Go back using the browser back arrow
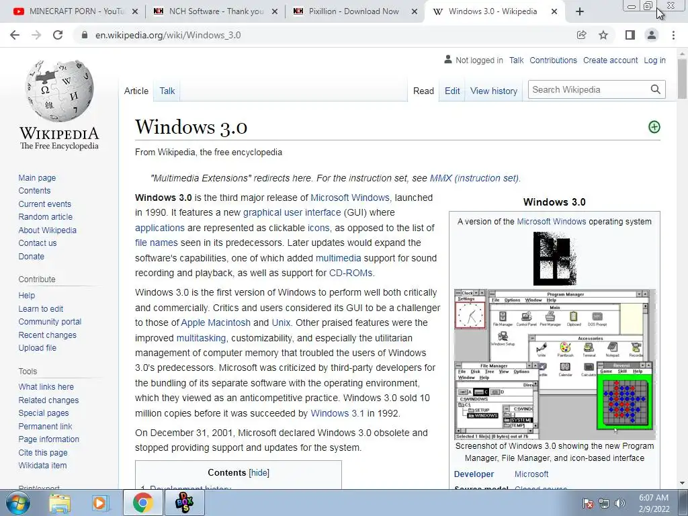This screenshot has width=688, height=516. [15, 35]
